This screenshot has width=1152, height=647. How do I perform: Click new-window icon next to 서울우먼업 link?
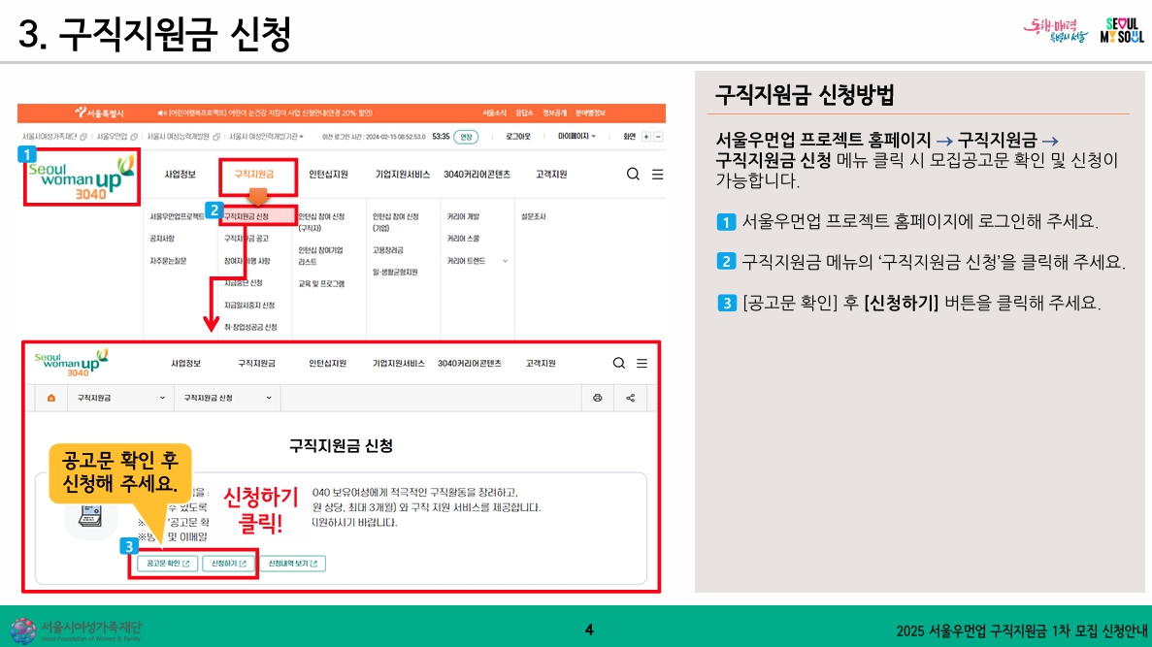click(134, 137)
